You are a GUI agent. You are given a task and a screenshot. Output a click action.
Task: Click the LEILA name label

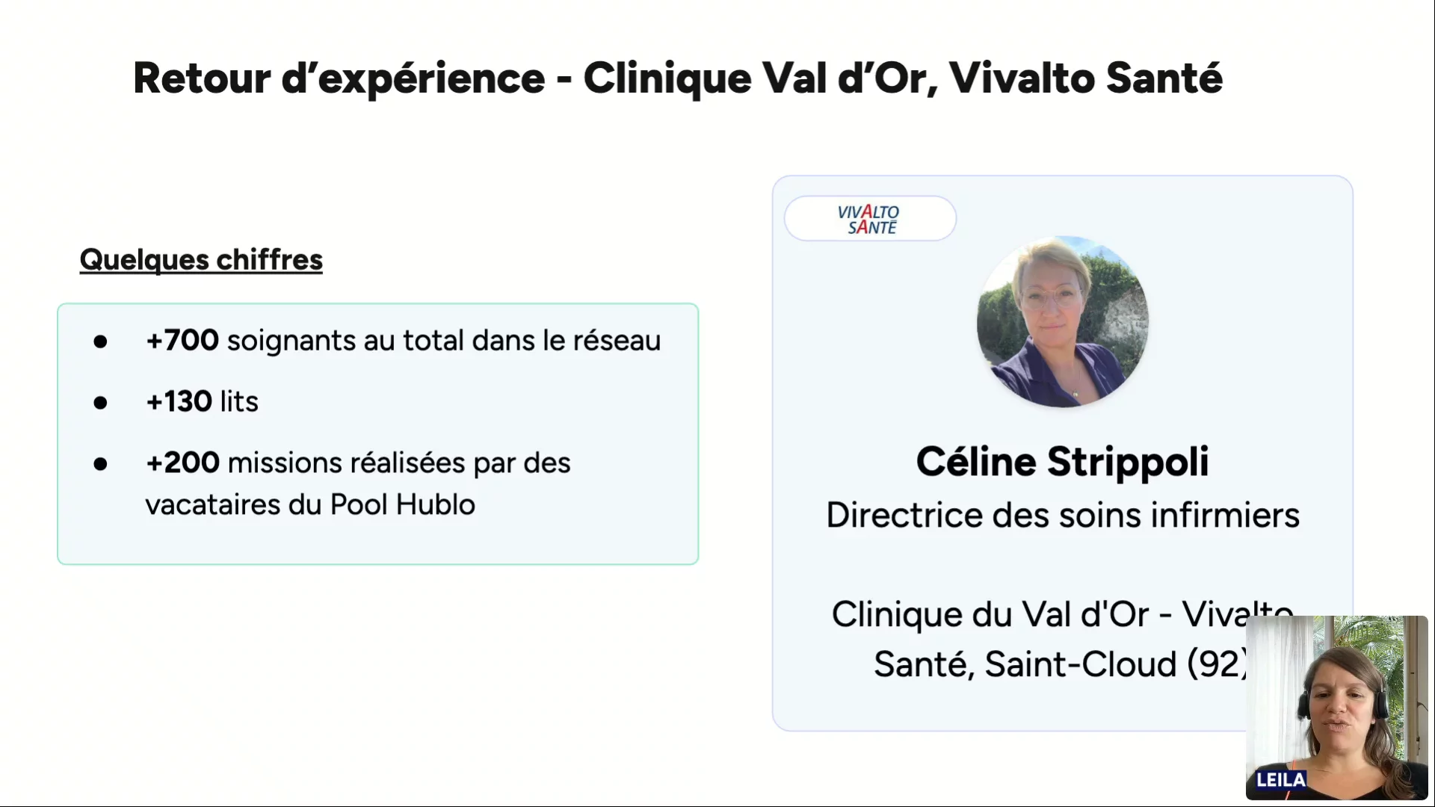click(x=1280, y=780)
